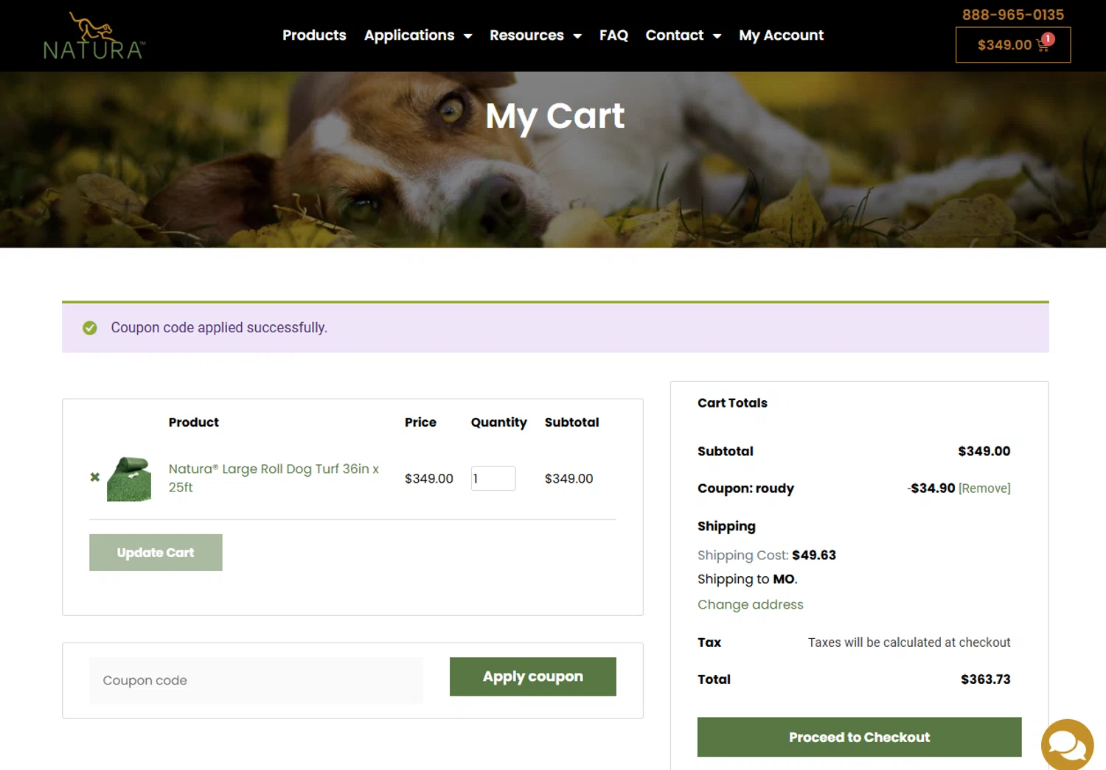Go to My Account

tap(781, 35)
